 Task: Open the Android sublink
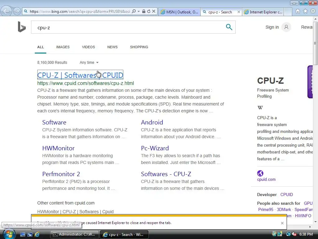coord(152,122)
